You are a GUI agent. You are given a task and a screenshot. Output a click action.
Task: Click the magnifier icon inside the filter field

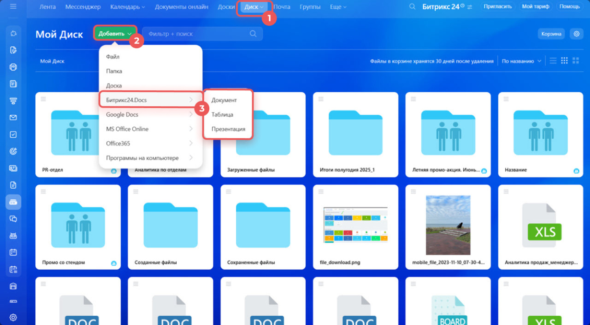(x=253, y=34)
